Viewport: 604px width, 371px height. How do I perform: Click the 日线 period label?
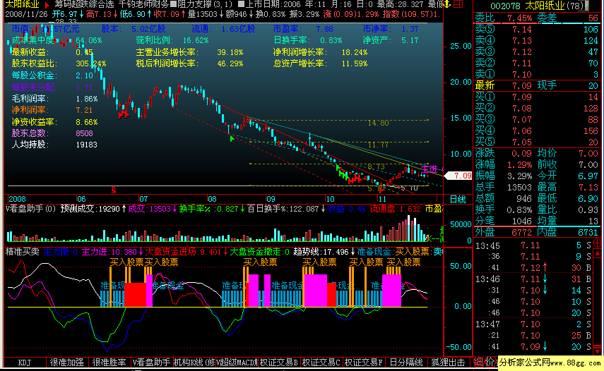point(458,199)
